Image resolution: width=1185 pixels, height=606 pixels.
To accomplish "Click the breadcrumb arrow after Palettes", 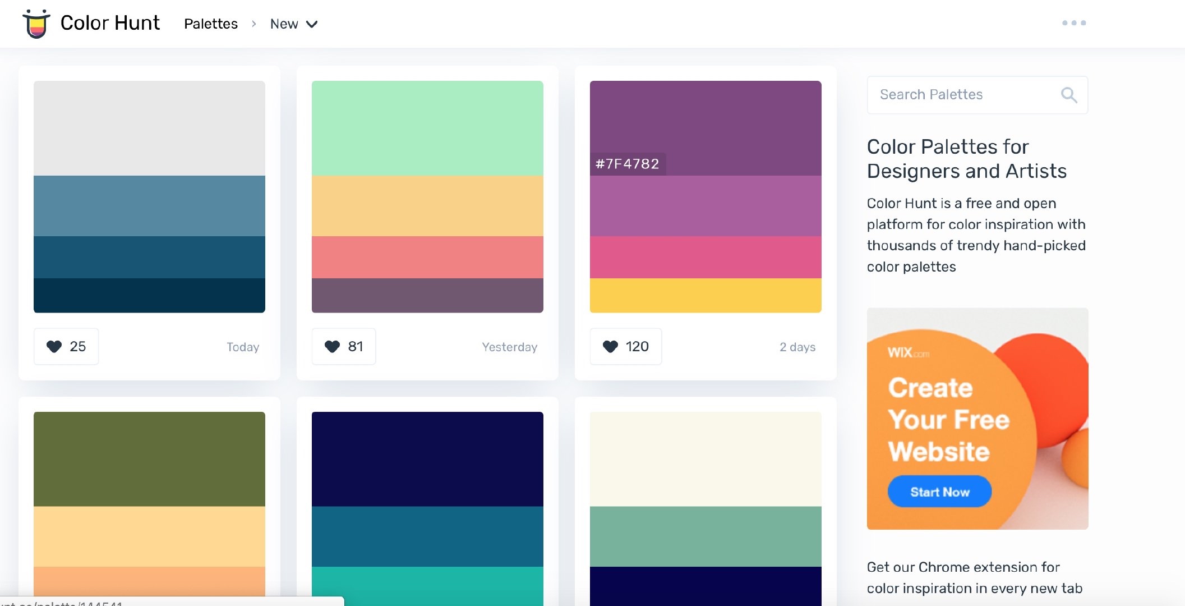I will point(254,24).
